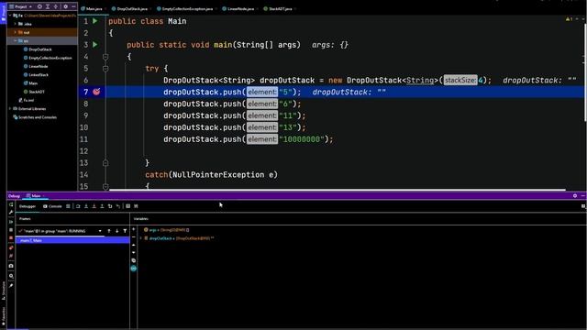This screenshot has width=587, height=330.
Task: Expand the out folder
Action: click(16, 33)
